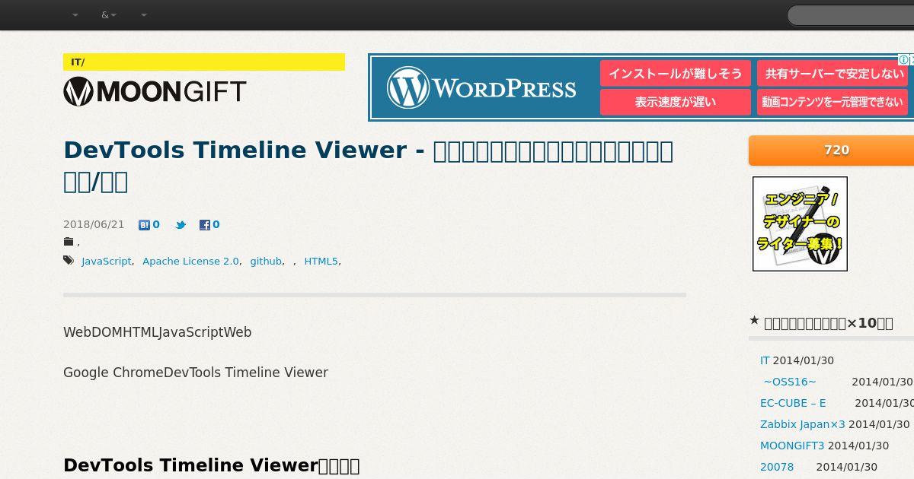Open the dropdown caret right of the "&" menu
Image resolution: width=914 pixels, height=479 pixels.
[x=144, y=15]
